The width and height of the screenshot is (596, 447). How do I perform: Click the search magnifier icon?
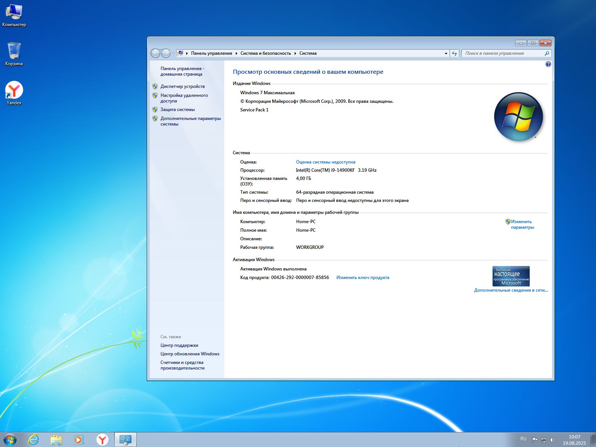pos(547,53)
